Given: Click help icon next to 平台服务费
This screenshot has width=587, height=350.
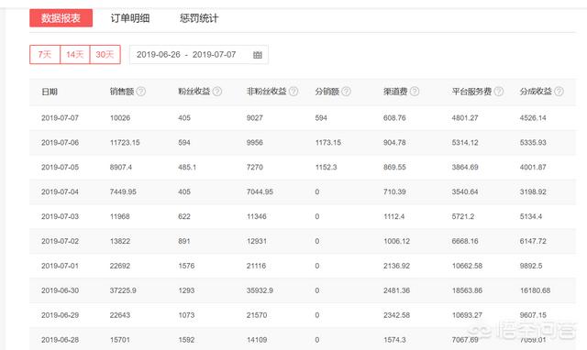Looking at the screenshot, I should pos(499,92).
